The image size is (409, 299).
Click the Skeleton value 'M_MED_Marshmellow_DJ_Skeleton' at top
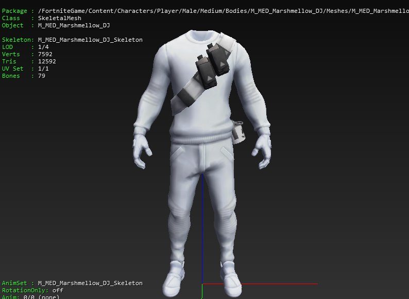[x=90, y=40]
